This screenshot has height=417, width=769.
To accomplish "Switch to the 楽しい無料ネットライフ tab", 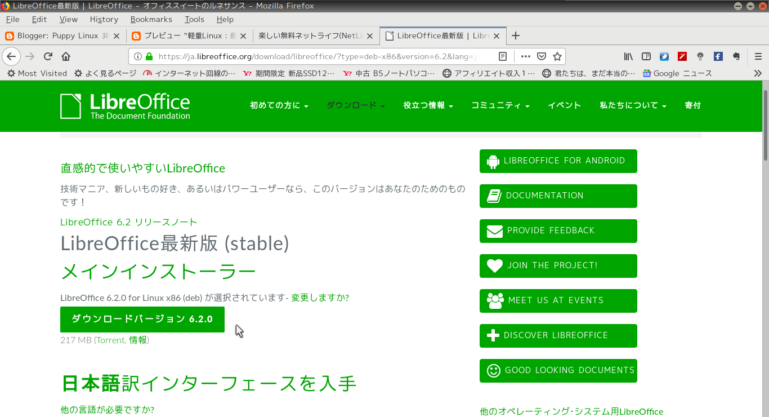I will click(x=316, y=36).
